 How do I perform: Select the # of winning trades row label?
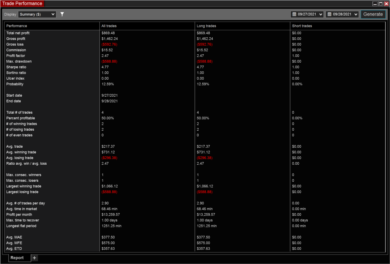(22, 124)
